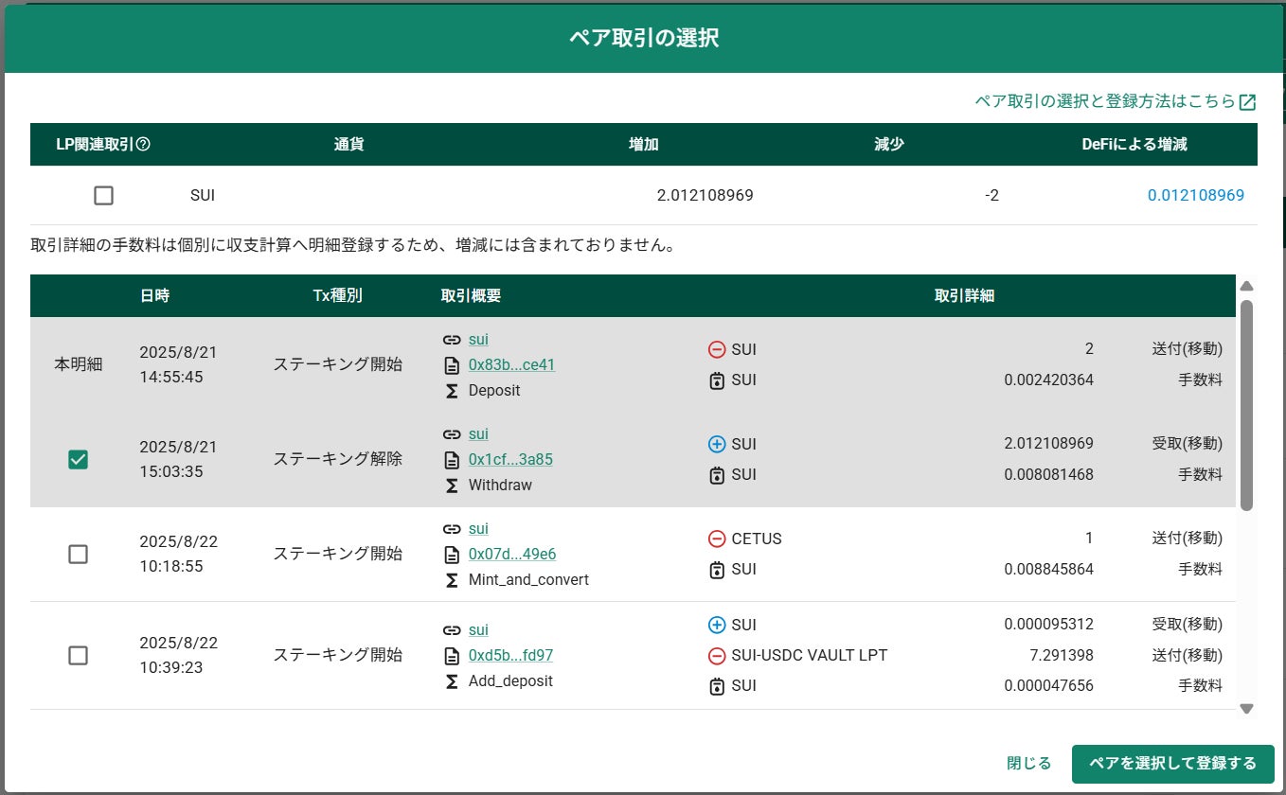Check the SUI LP関連取引 checkbox
This screenshot has width=1286, height=795.
tap(103, 196)
